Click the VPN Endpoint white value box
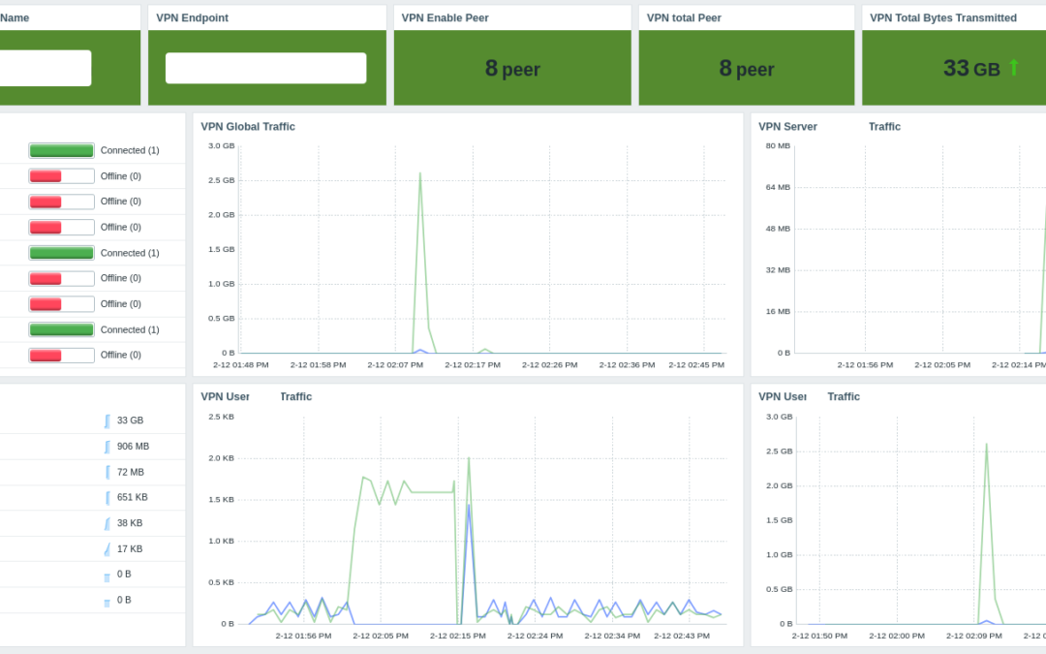Image resolution: width=1046 pixels, height=654 pixels. coord(265,68)
